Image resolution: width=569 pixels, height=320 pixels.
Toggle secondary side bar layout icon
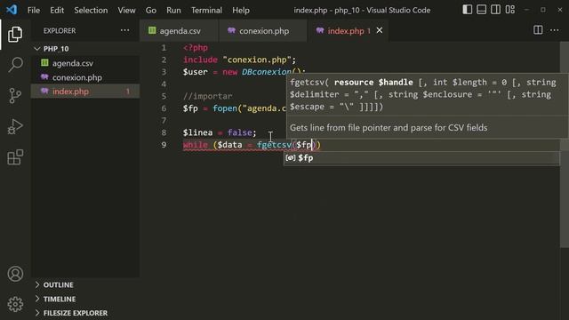pos(496,10)
